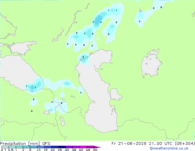This screenshot has width=195, height=151.
Task: Pick the 1–2 mm legend swatch
Action: pyautogui.click(x=19, y=147)
